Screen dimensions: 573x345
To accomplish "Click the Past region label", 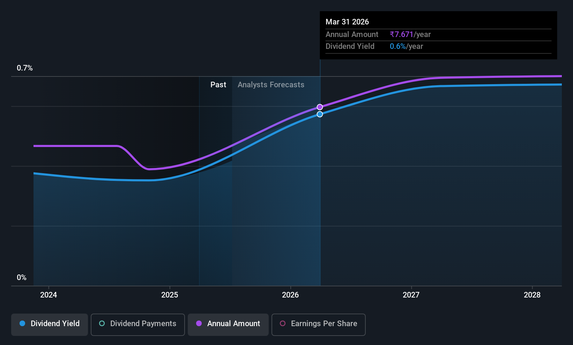I will tap(218, 85).
